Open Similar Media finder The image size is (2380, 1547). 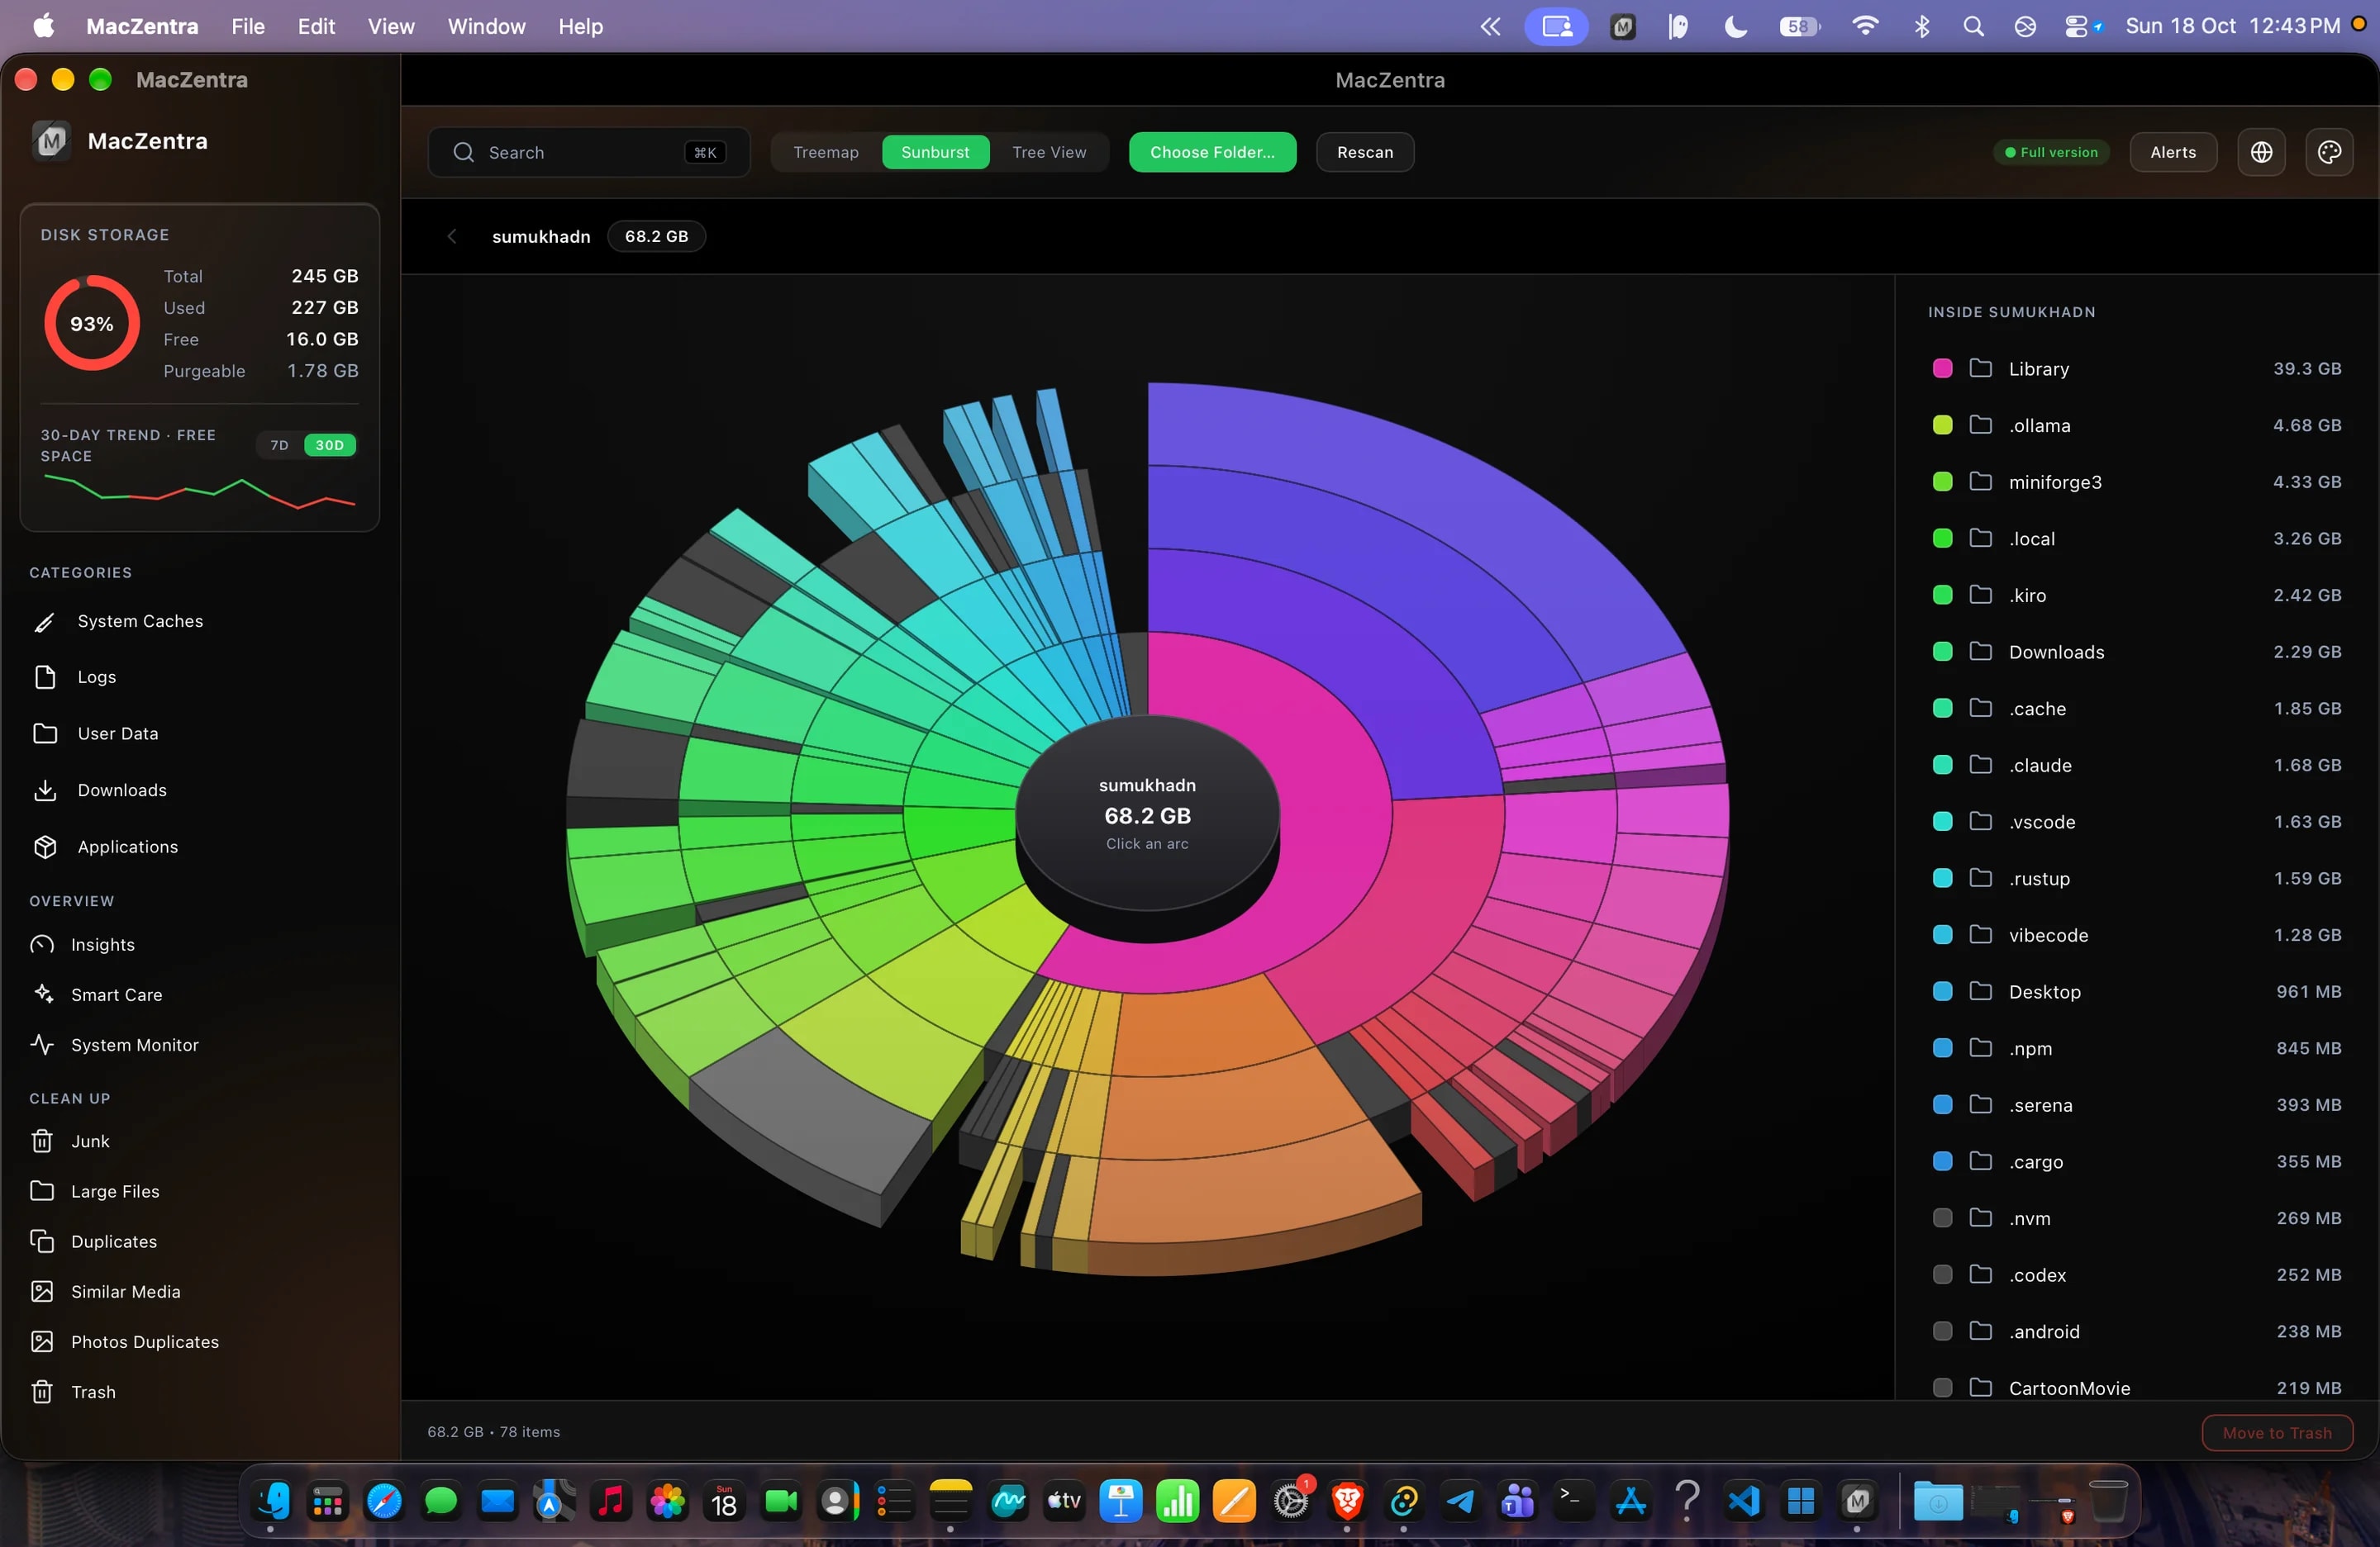click(x=200, y=1291)
